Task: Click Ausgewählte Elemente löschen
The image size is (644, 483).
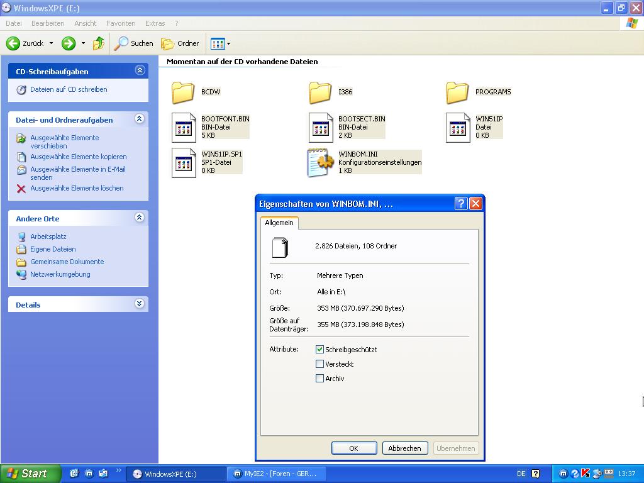Action: tap(77, 188)
